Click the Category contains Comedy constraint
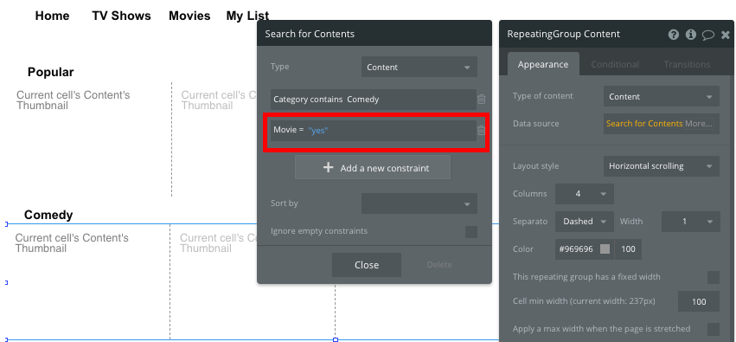This screenshot has height=342, width=736. 373,100
